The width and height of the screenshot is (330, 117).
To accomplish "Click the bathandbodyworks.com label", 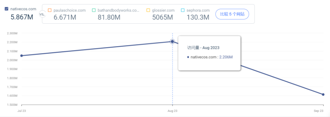I will point(119,10).
